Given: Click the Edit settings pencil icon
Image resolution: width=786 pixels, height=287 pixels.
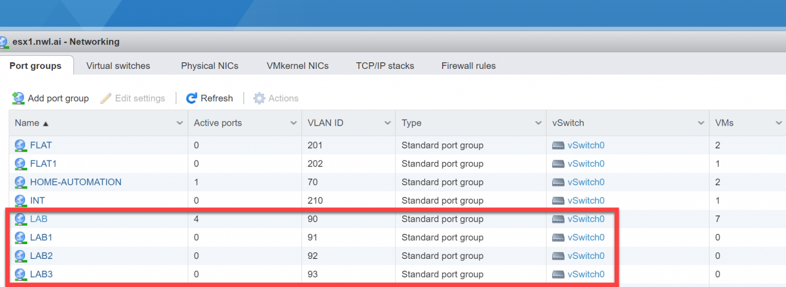Looking at the screenshot, I should pyautogui.click(x=106, y=98).
